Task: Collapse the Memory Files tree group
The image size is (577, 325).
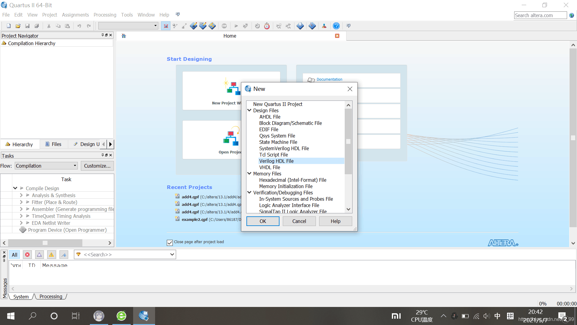Action: coord(249,174)
